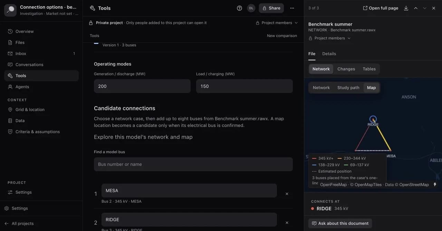Image resolution: width=442 pixels, height=231 pixels.
Task: Click the RIDGE bus marker on map
Action: pyautogui.click(x=373, y=120)
